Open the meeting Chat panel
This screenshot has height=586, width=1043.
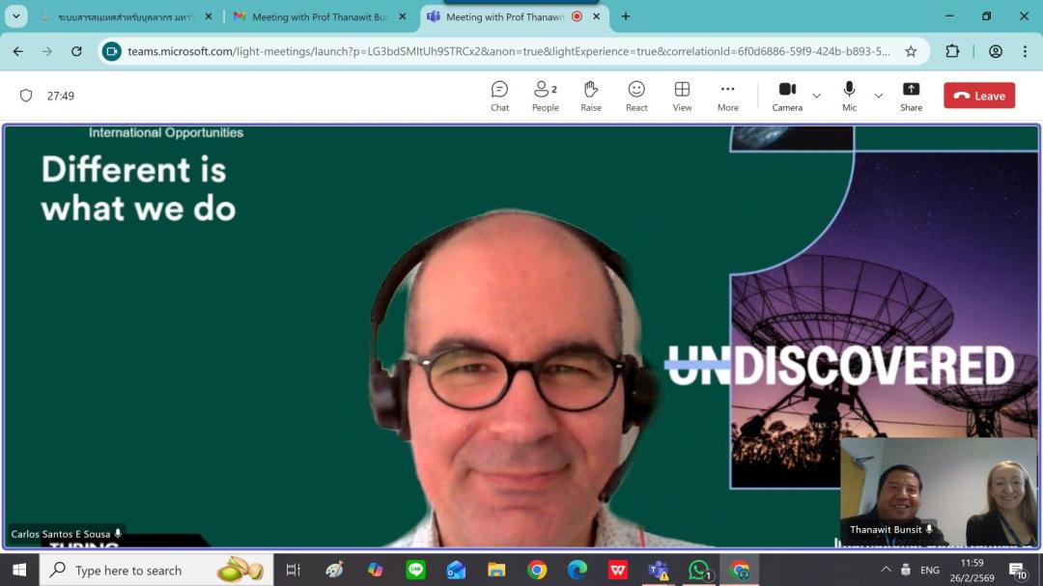point(499,96)
